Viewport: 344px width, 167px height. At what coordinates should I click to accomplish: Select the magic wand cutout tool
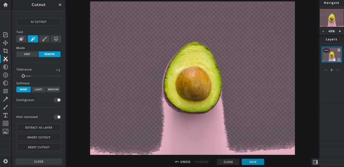(33, 39)
